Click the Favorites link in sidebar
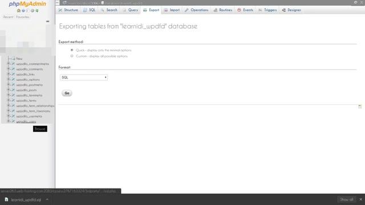 (23, 17)
